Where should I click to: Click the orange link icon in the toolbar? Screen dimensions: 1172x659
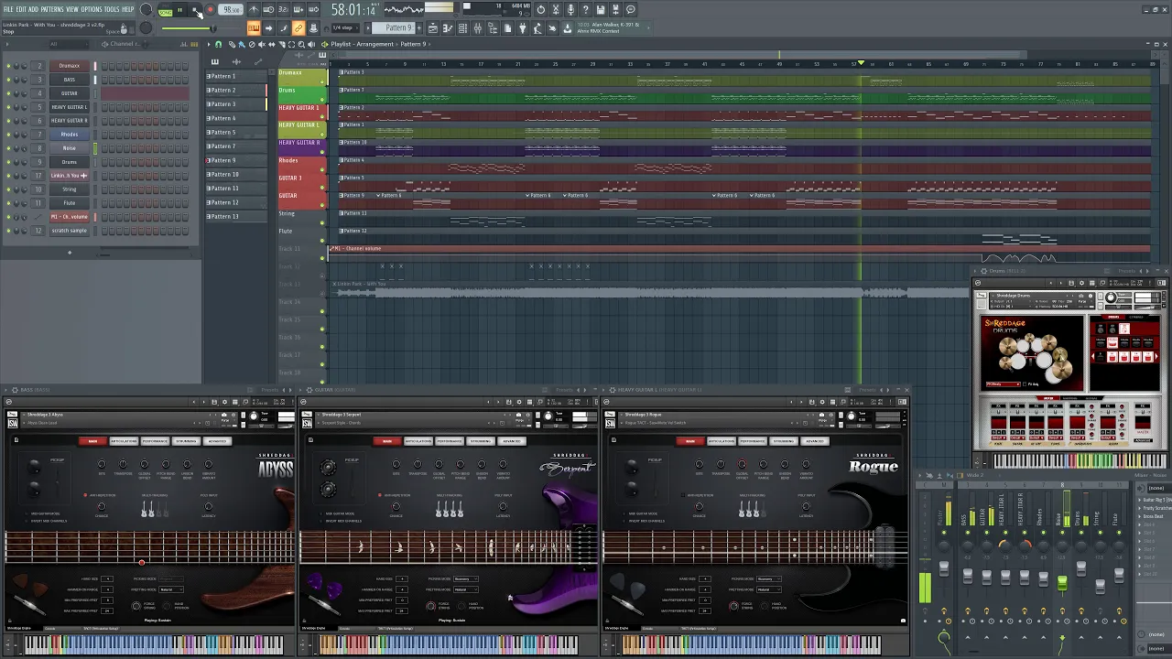298,28
